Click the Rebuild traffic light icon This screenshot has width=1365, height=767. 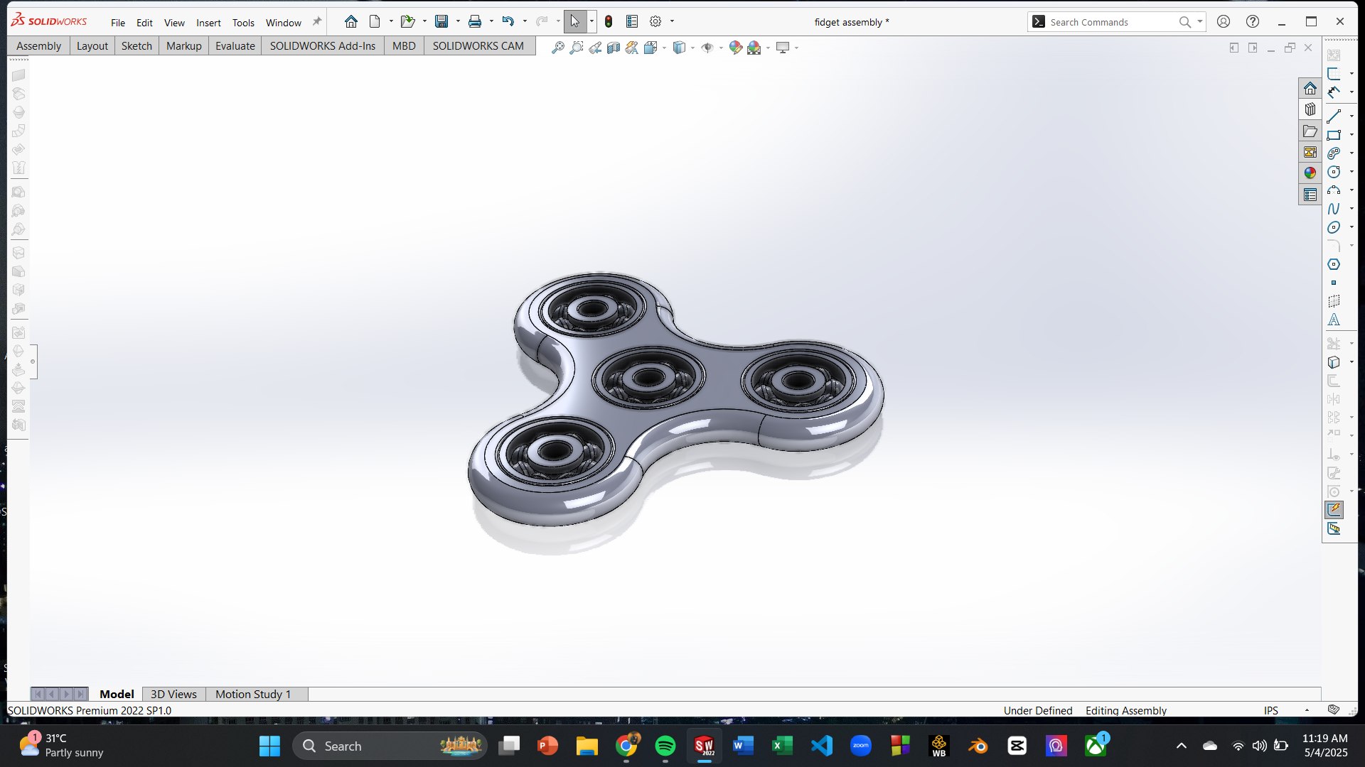609,22
